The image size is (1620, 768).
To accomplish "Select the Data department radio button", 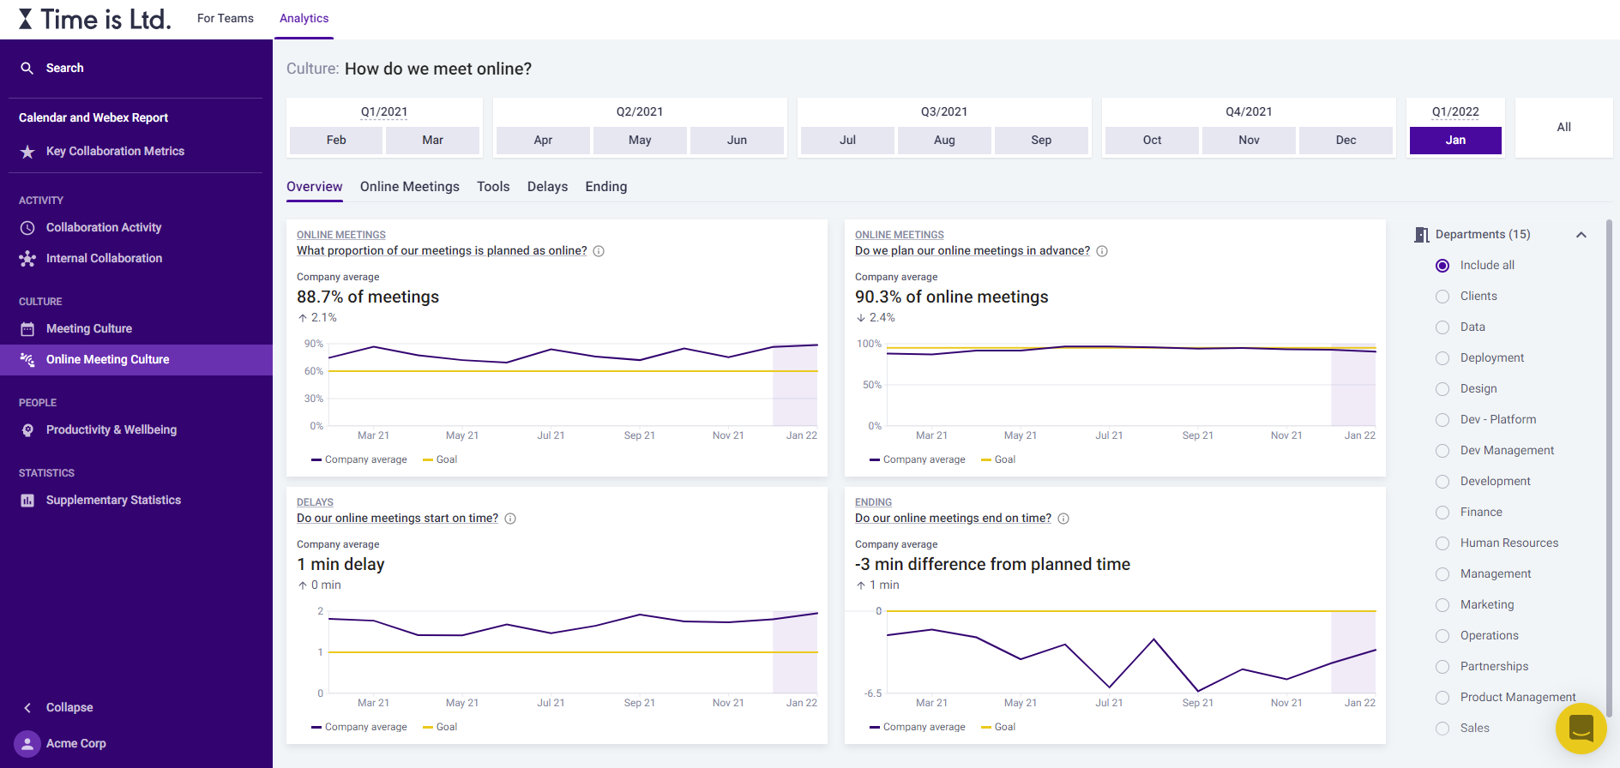I will tap(1442, 327).
